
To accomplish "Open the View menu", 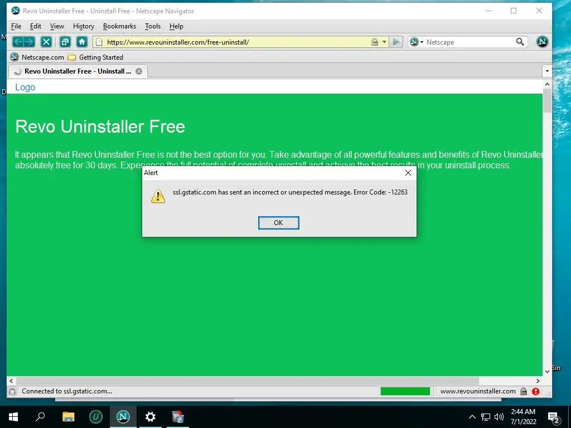I will point(57,26).
